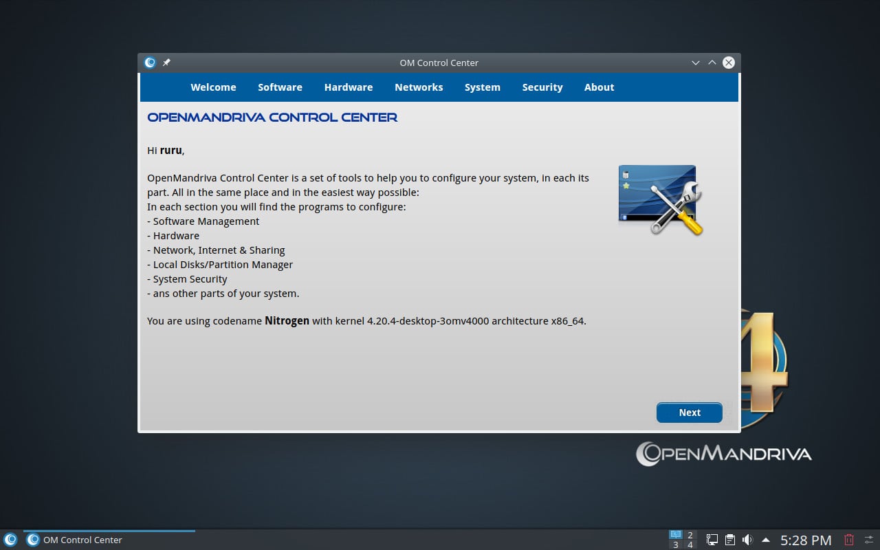Screen dimensions: 880x550
Task: Click the sliders icon at the taskbar's far right
Action: 868,540
